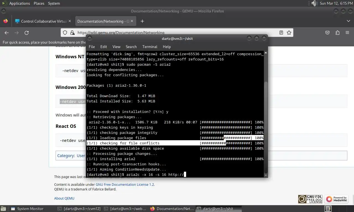Open the Save to Pocket icon
Viewport: 354px width, 212px height.
pos(327,33)
